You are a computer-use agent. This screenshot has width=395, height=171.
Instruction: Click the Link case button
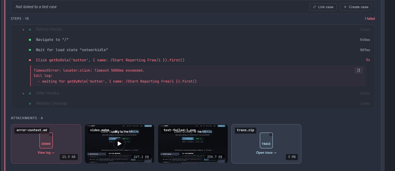[323, 7]
